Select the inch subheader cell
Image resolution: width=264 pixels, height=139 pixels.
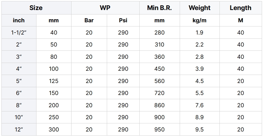coord(19,20)
